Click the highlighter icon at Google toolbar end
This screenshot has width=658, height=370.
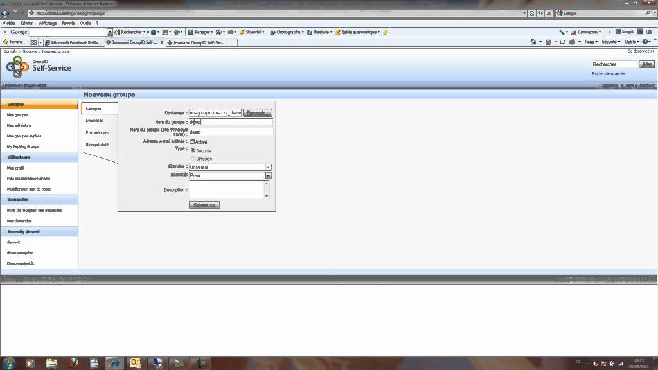click(x=386, y=32)
